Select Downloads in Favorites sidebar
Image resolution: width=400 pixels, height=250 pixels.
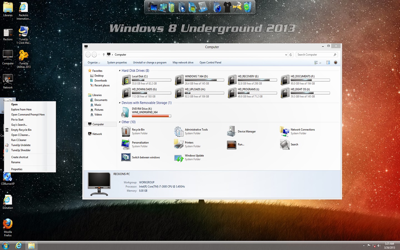pyautogui.click(x=101, y=81)
